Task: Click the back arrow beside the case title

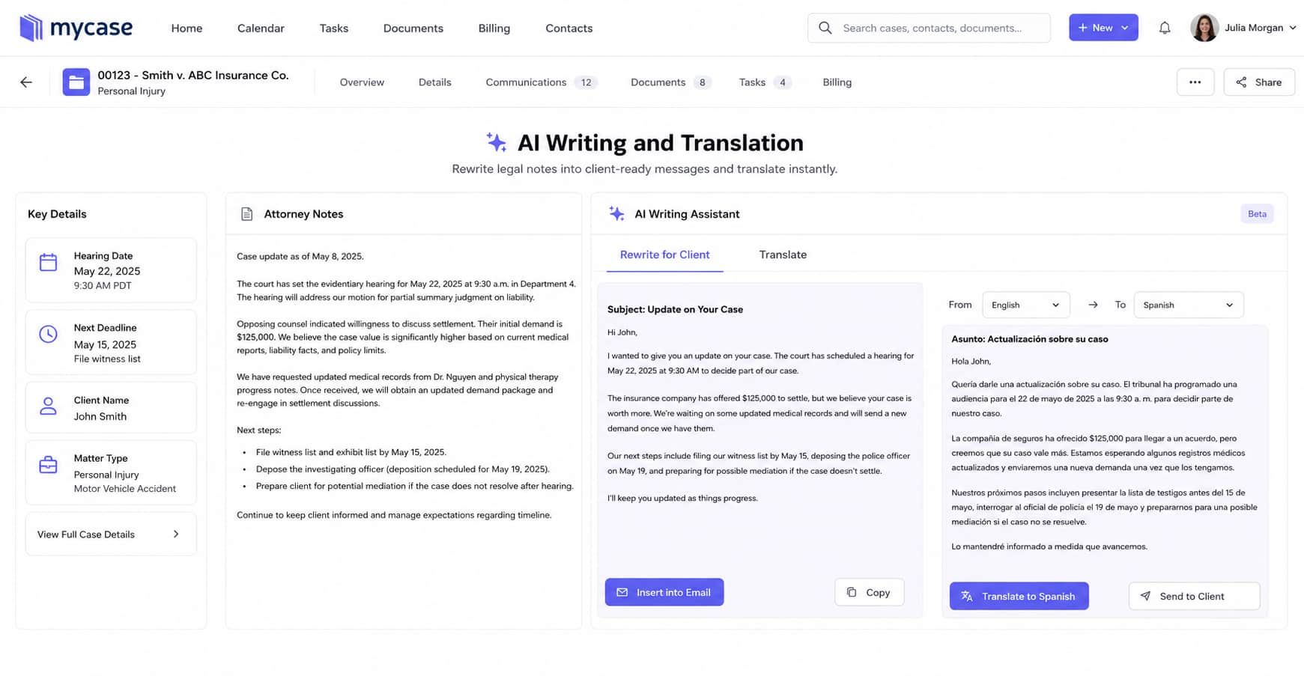Action: pyautogui.click(x=26, y=82)
